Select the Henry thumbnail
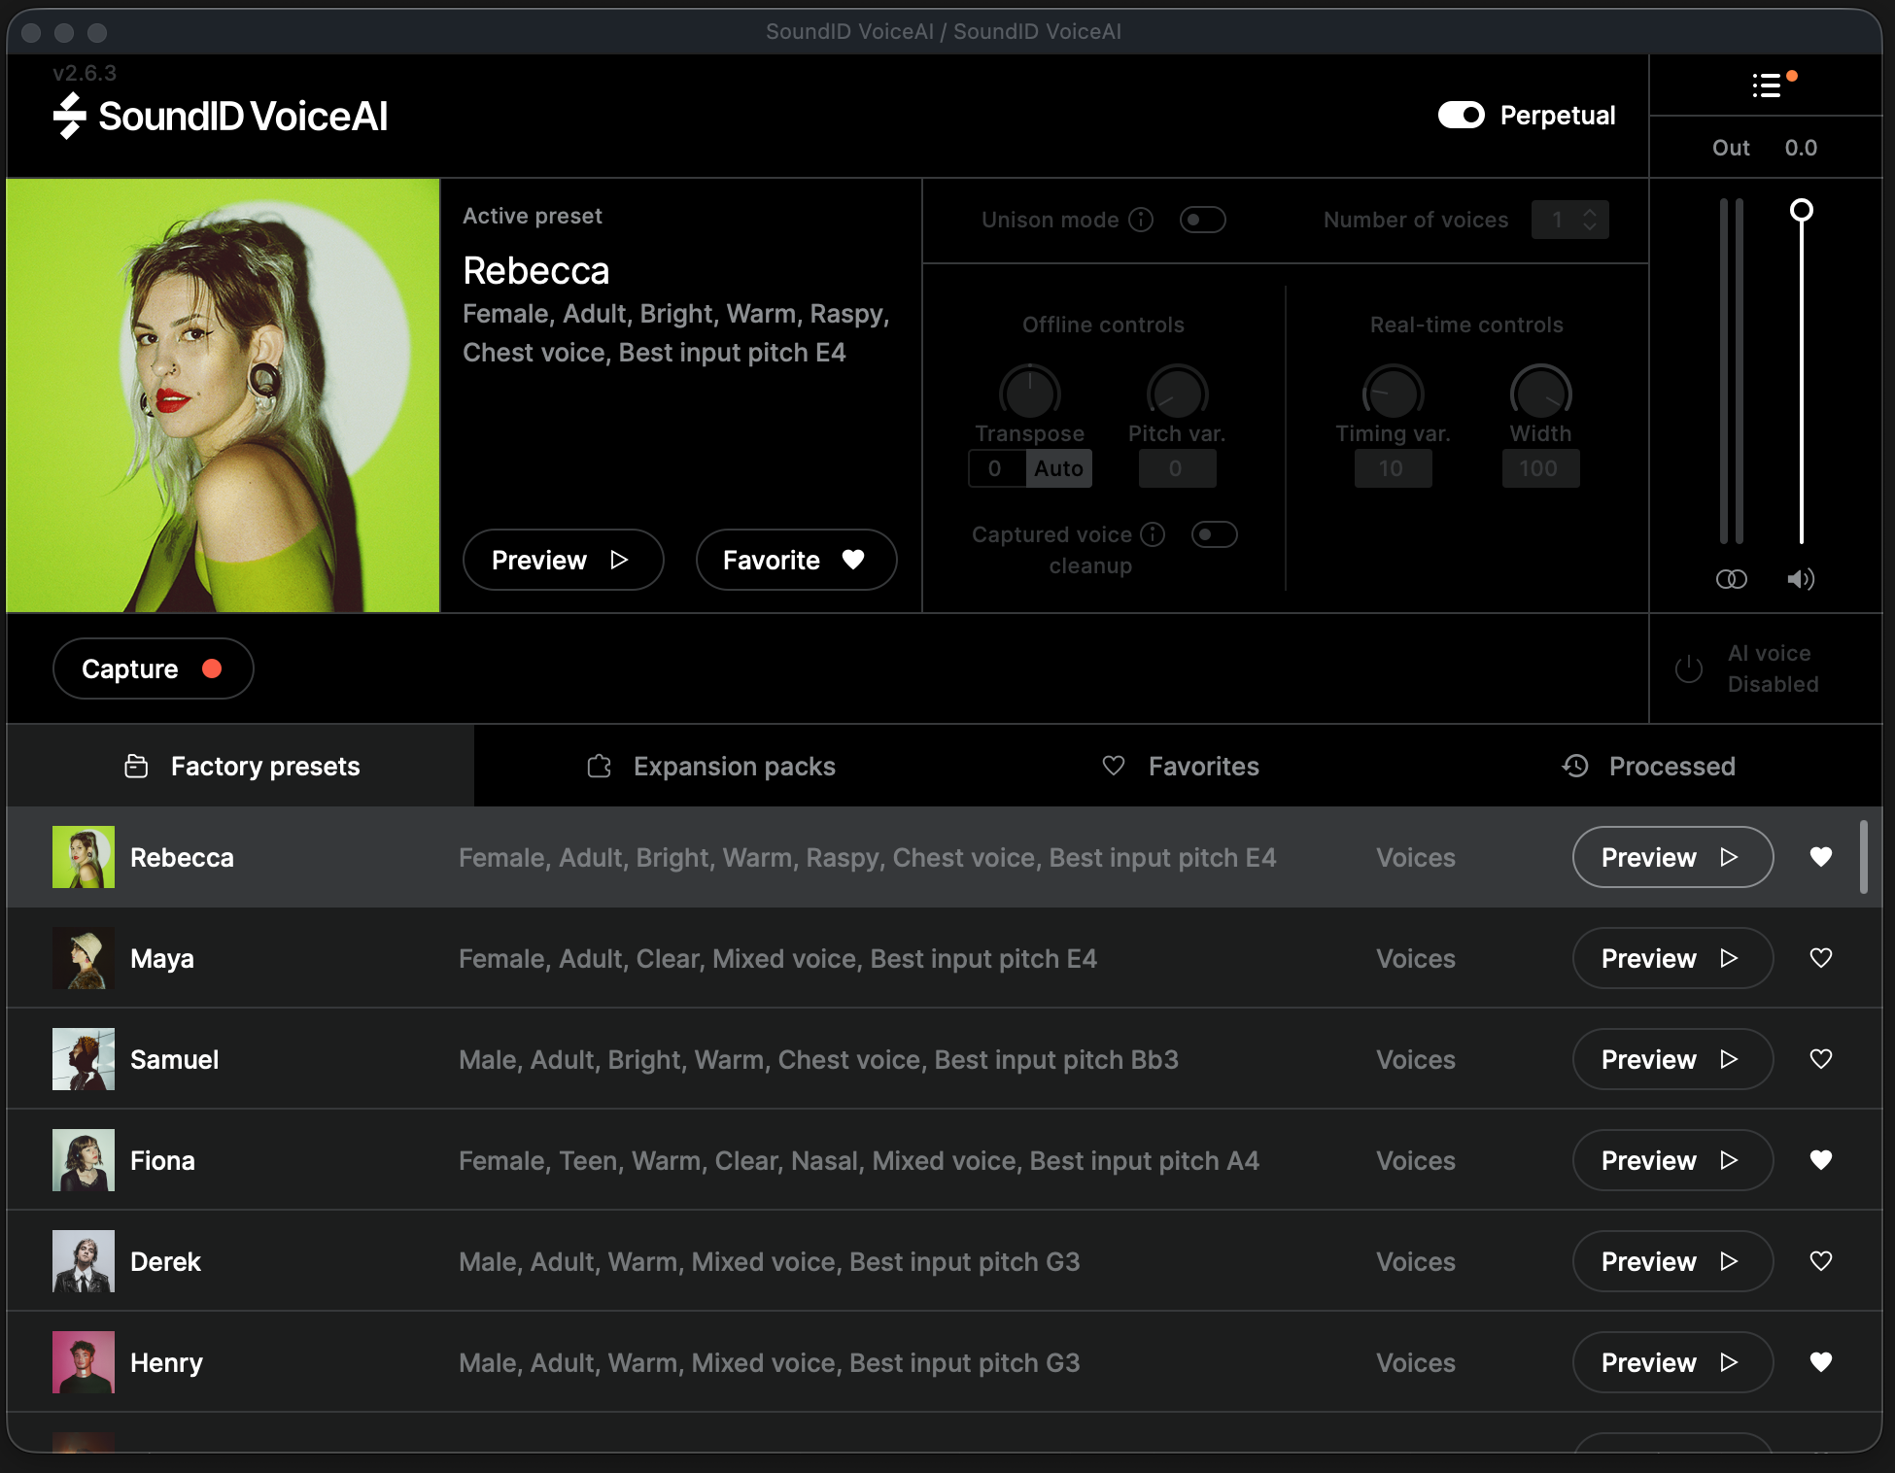 click(84, 1362)
